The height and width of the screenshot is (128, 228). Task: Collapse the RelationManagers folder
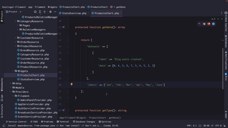click(x=17, y=30)
